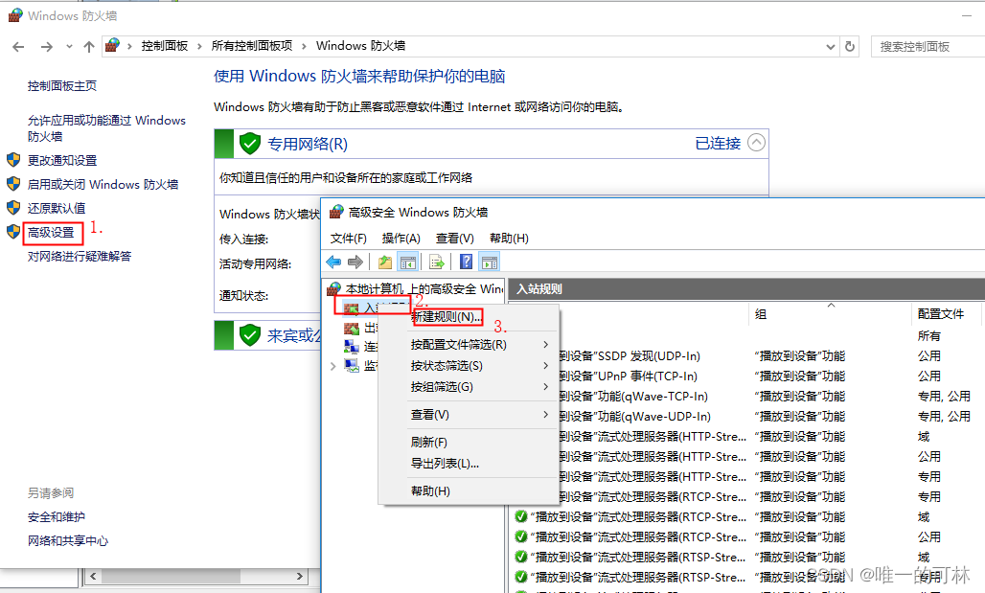The height and width of the screenshot is (593, 985).
Task: Click horizontal scrollbar left arrow at bottom
Action: pos(93,576)
